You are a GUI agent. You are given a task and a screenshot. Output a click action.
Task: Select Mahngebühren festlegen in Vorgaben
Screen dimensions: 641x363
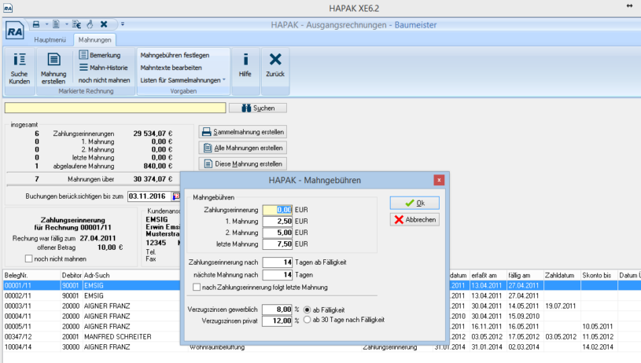pos(175,55)
